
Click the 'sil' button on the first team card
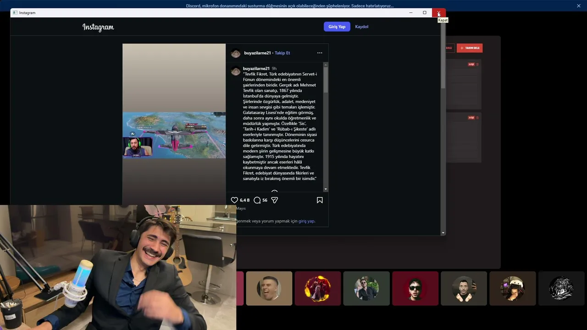tap(471, 65)
